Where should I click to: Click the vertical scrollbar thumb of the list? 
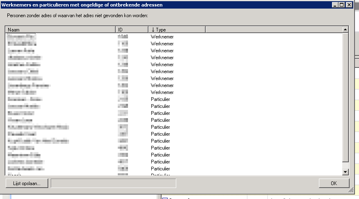coord(345,97)
